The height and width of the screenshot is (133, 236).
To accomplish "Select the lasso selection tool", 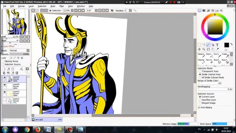I will 204,45.
